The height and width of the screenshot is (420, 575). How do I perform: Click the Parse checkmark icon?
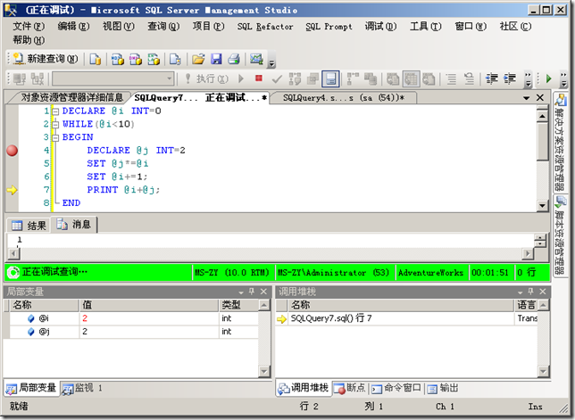277,78
